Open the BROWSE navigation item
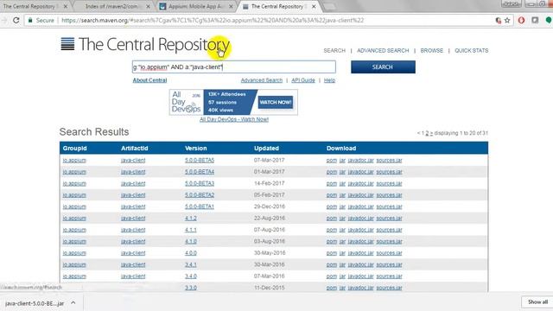The image size is (553, 311). click(432, 50)
